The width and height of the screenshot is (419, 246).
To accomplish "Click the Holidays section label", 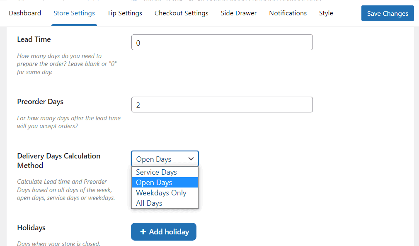I will [x=31, y=228].
